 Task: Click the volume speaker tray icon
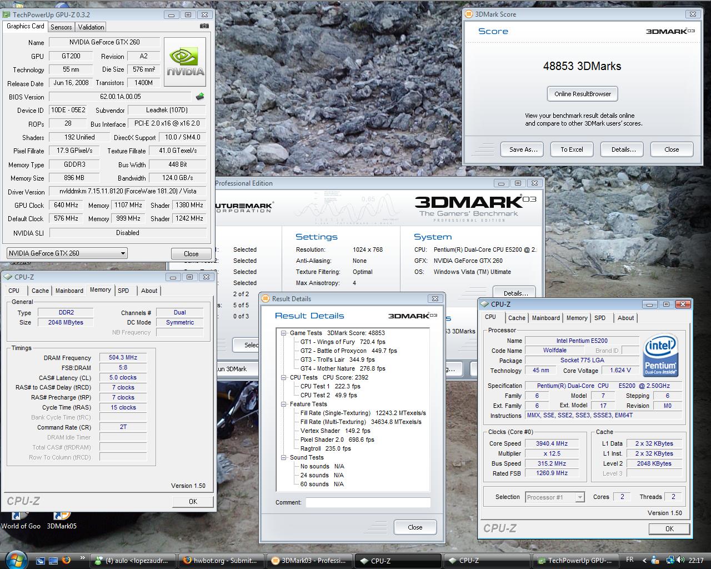[682, 560]
